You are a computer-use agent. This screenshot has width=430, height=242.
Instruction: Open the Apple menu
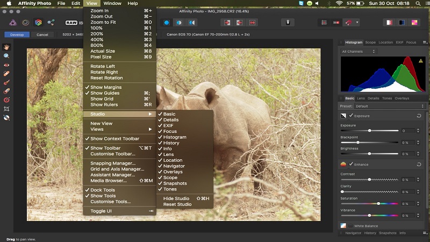pyautogui.click(x=9, y=3)
